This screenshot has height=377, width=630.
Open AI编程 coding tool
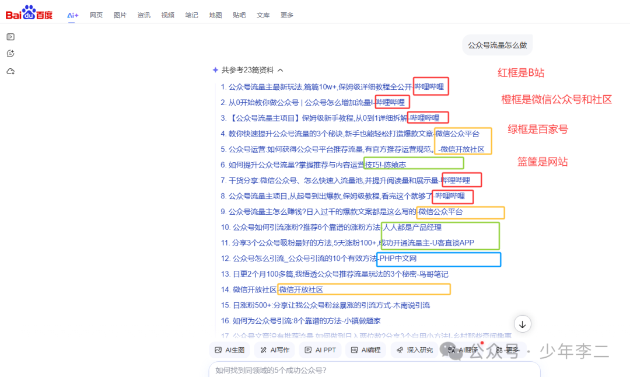[366, 350]
